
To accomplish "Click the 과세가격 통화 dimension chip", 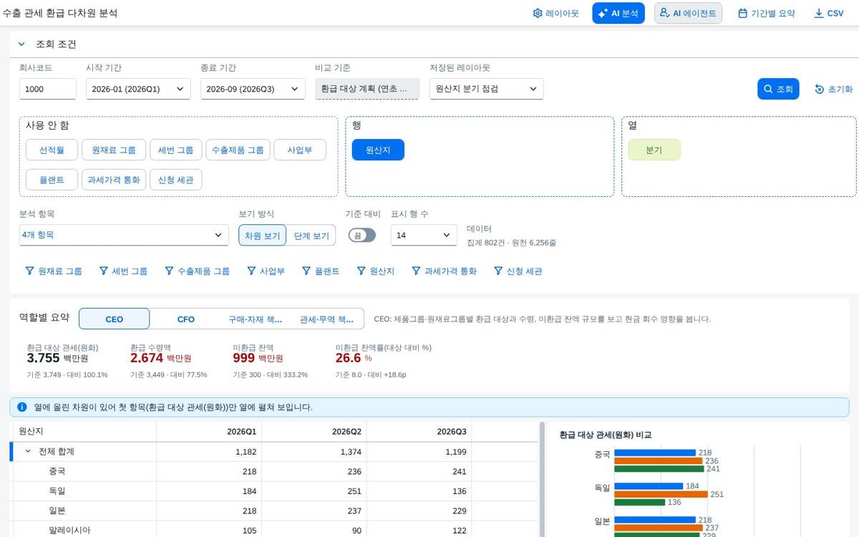I will point(114,180).
